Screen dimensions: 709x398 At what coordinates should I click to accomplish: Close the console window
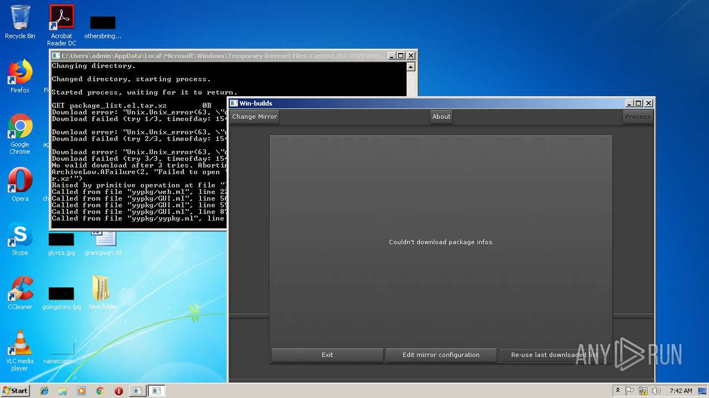(x=410, y=56)
